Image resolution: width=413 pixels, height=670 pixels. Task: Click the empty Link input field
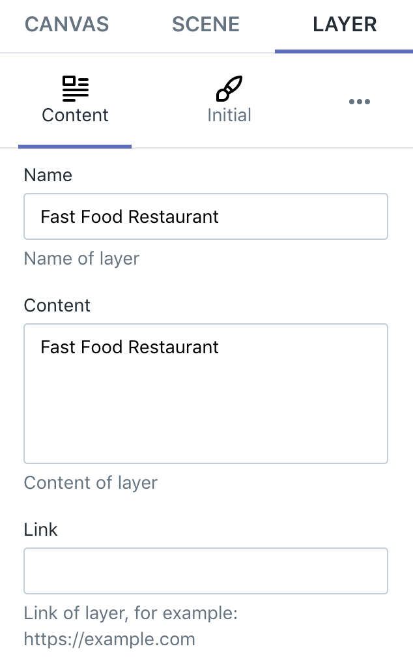click(x=206, y=571)
